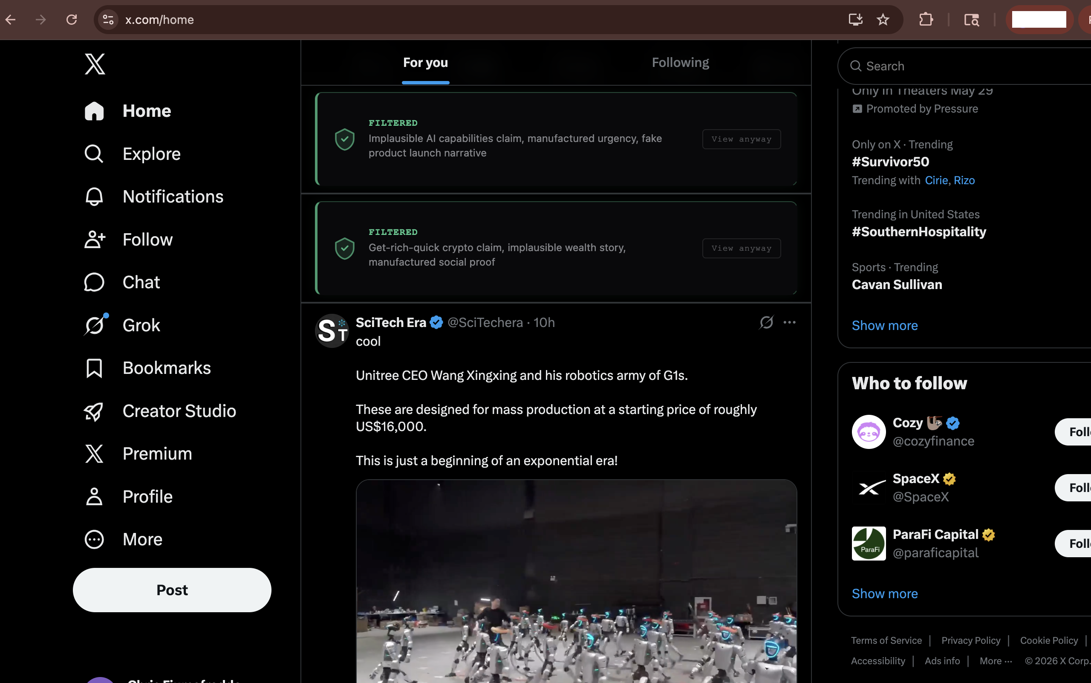The width and height of the screenshot is (1091, 683).
Task: Switch to the Following tab
Action: click(x=680, y=63)
